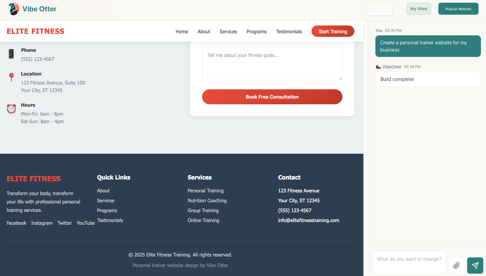Click the Vibe Otter logo icon

coord(13,9)
